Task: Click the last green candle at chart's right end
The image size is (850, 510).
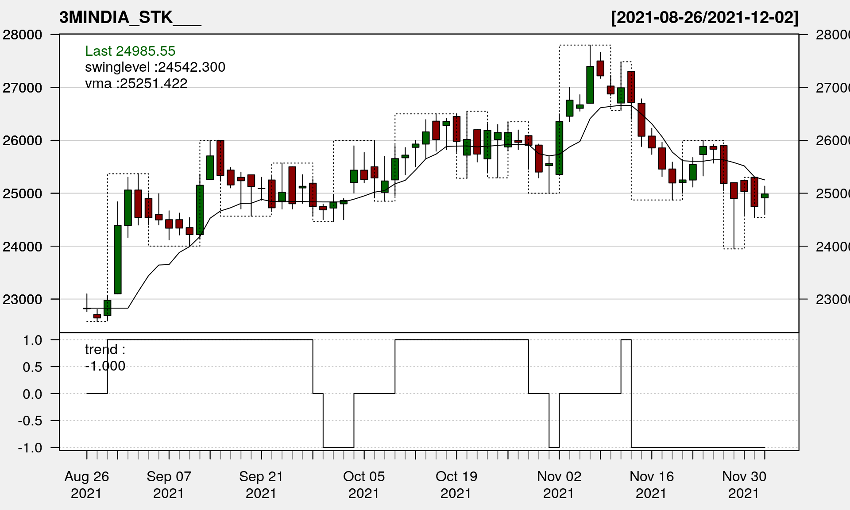Action: 765,196
